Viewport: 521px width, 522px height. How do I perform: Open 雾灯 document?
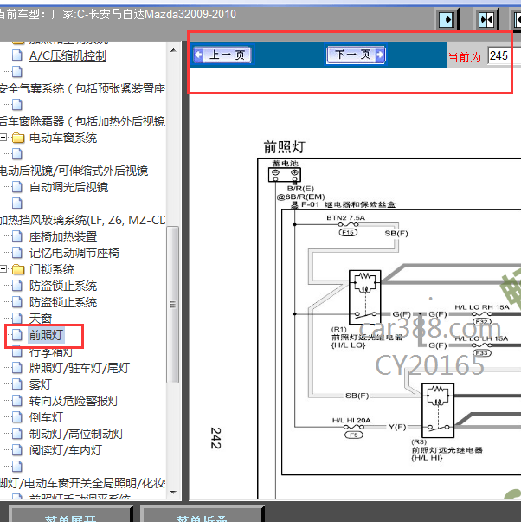(41, 384)
